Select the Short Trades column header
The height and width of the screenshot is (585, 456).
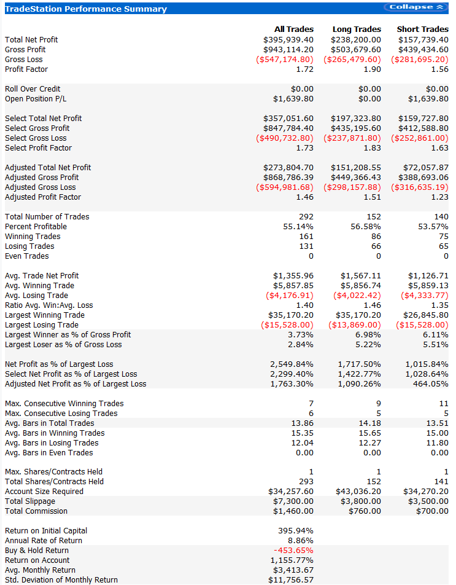[422, 29]
